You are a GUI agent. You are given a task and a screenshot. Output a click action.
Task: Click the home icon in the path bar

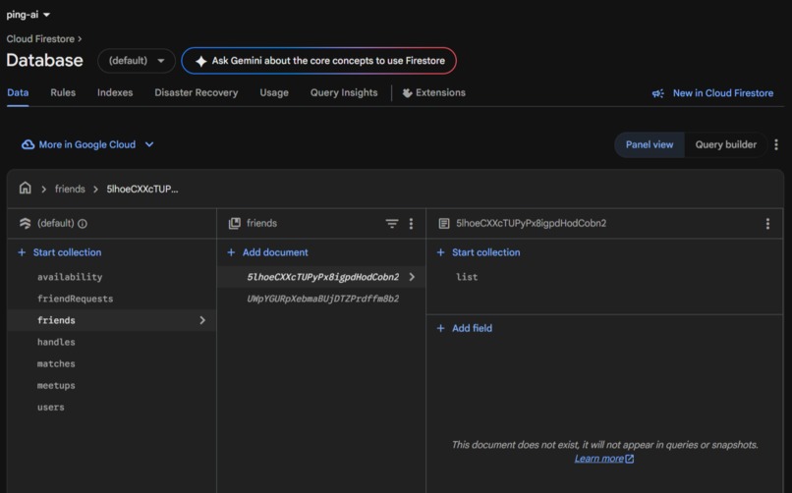point(26,189)
